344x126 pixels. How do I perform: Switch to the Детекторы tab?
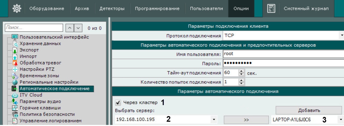(112, 9)
